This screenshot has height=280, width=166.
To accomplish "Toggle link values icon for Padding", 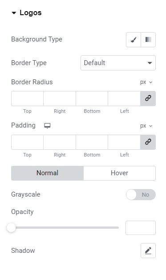I will (x=148, y=142).
